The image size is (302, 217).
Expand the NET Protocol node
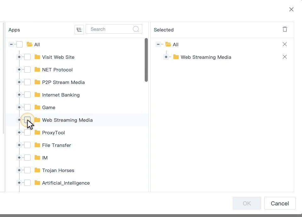click(x=19, y=70)
